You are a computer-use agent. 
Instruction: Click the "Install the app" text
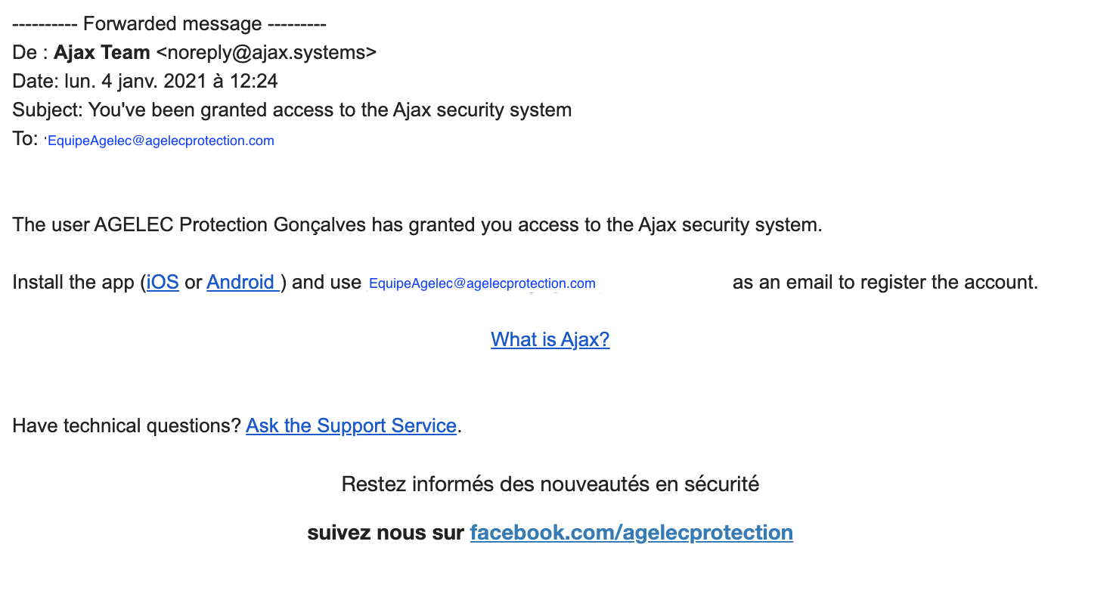coord(74,283)
